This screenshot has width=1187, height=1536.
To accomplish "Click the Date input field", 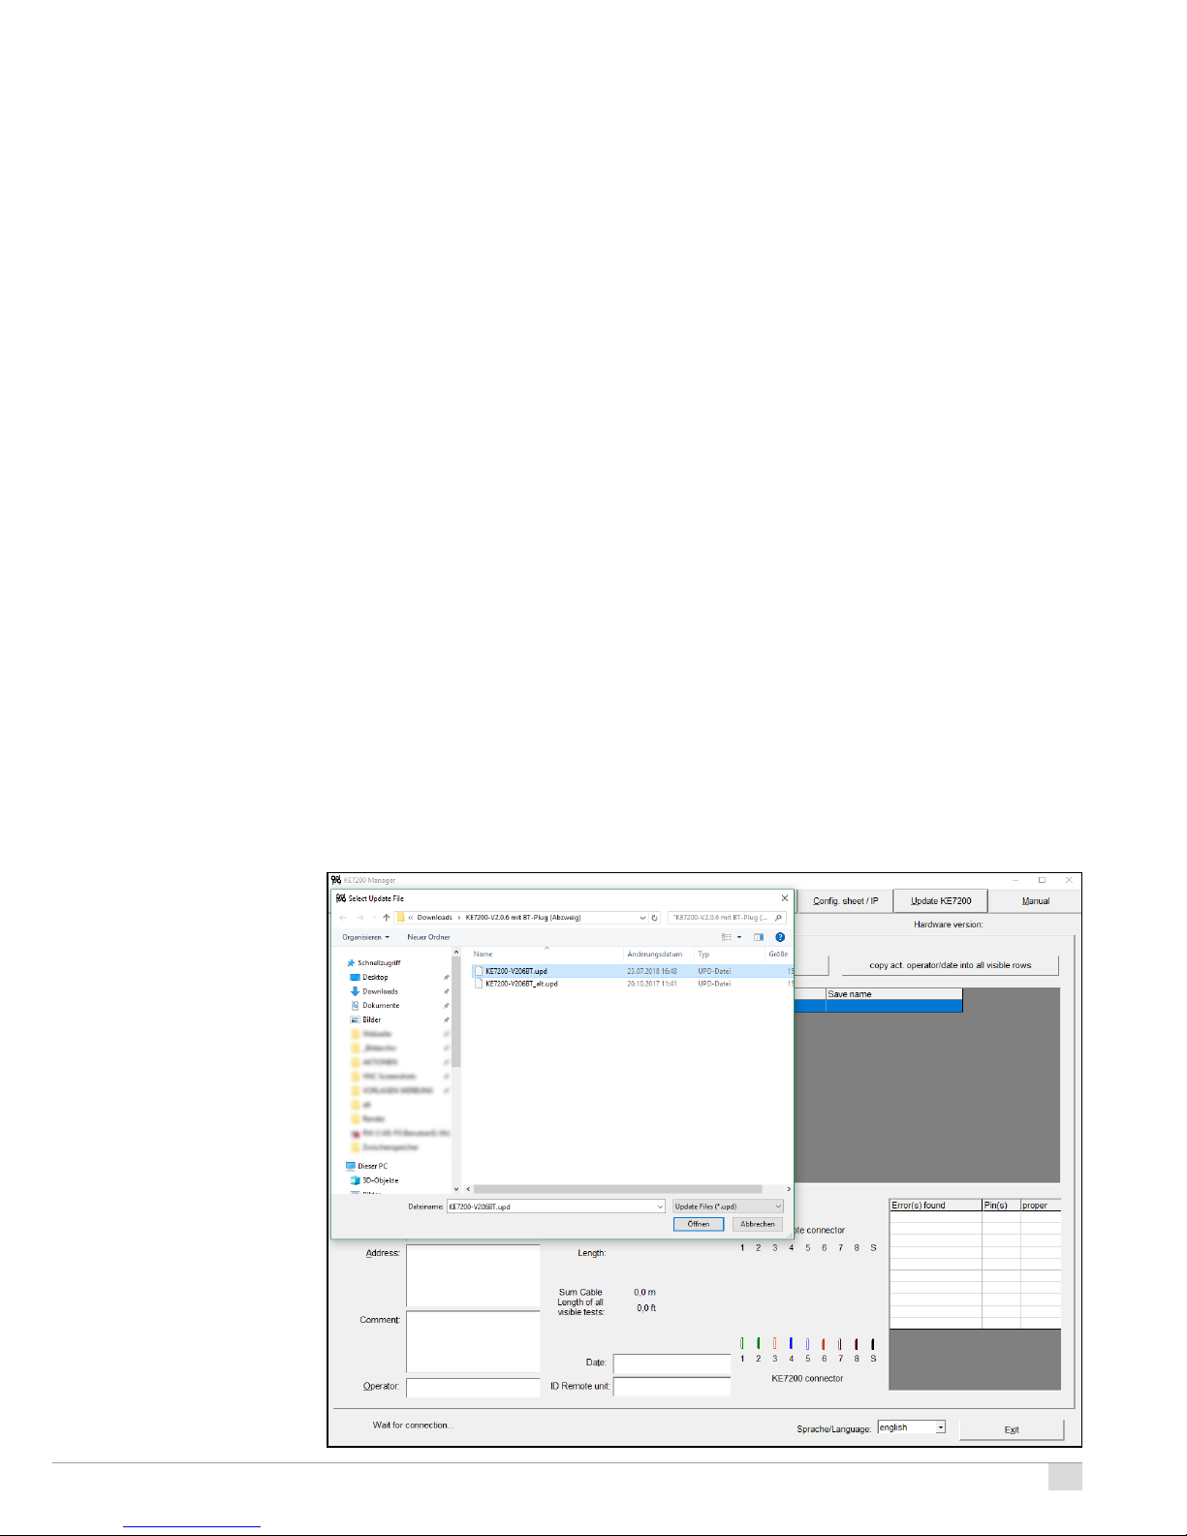I will coord(672,1364).
